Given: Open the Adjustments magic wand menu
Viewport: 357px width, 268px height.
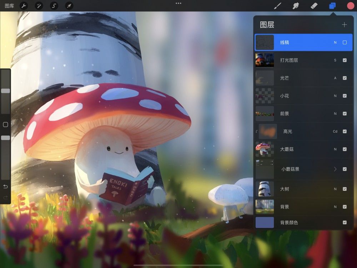Looking at the screenshot, I should coord(38,5).
